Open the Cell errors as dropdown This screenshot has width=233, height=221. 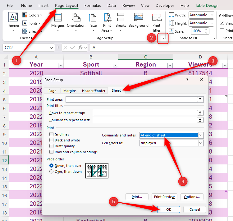[201, 143]
